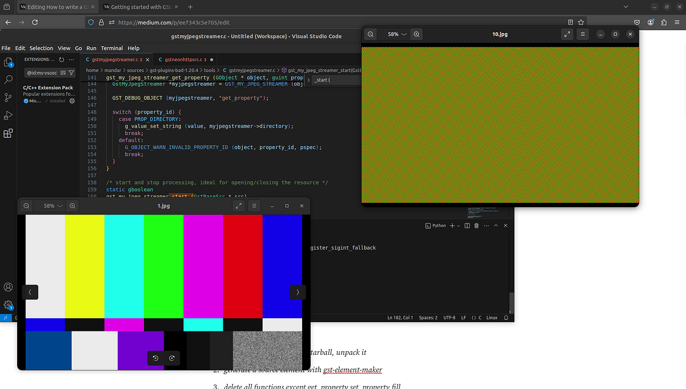
Task: Kill the terminal using the trash icon
Action: [x=476, y=226]
